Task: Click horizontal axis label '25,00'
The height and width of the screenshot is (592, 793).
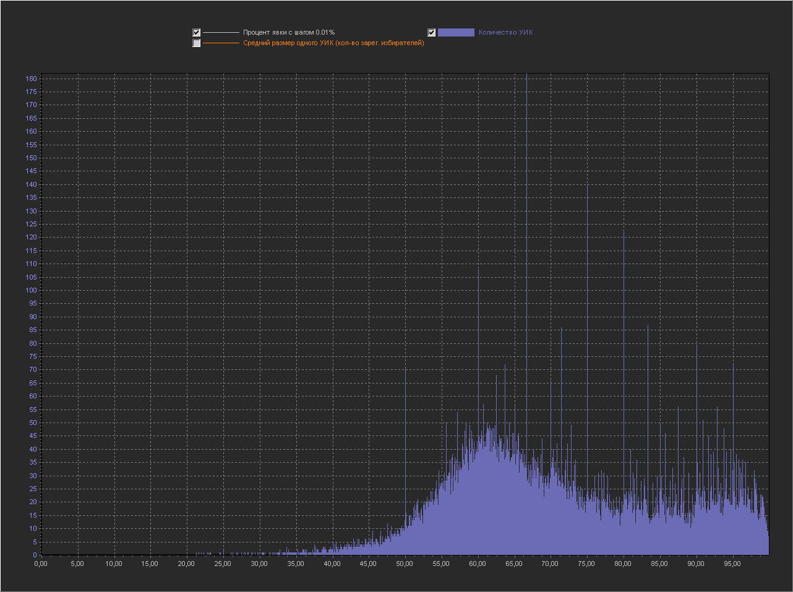Action: point(223,564)
